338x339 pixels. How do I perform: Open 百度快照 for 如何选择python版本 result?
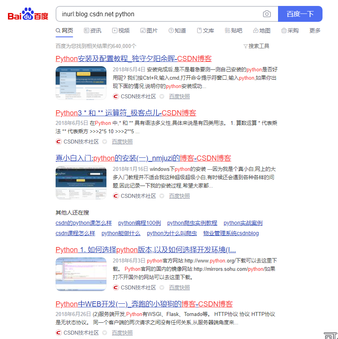pyautogui.click(x=179, y=287)
